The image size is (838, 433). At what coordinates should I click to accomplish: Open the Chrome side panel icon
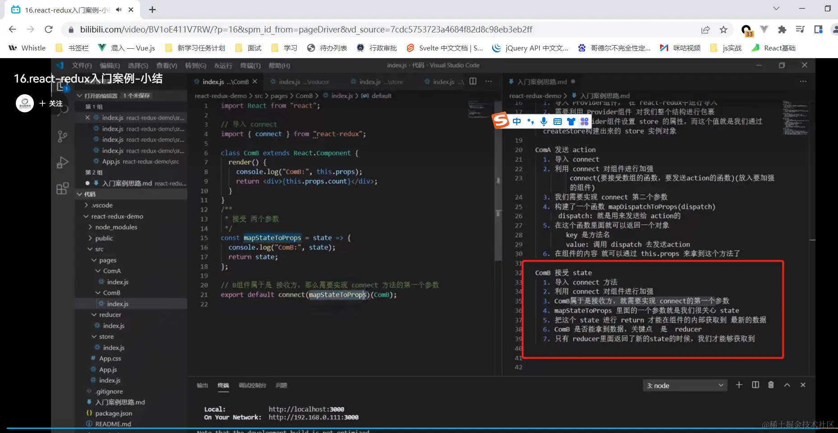tap(818, 30)
